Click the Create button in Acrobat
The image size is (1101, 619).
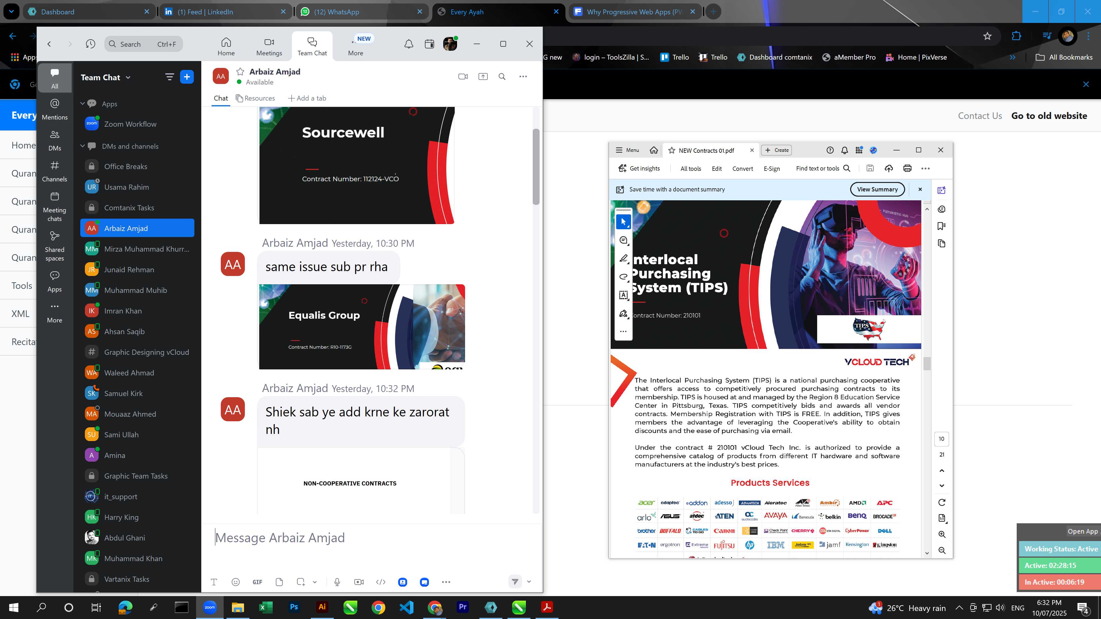point(777,150)
